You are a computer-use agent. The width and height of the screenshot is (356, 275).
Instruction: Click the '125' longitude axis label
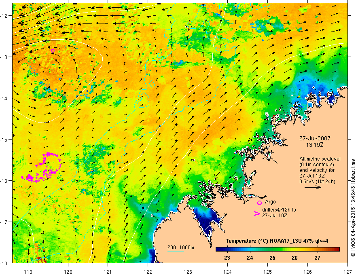pyautogui.click(x=268, y=272)
